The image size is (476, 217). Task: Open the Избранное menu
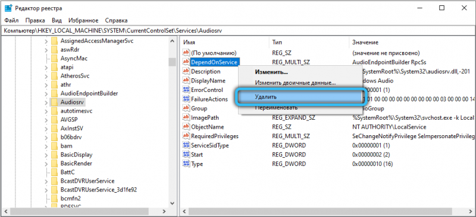(x=83, y=21)
